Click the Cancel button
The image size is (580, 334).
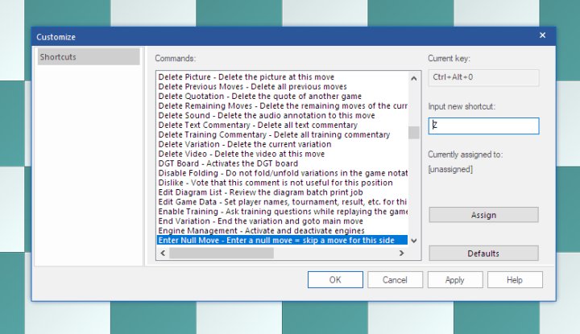[395, 280]
